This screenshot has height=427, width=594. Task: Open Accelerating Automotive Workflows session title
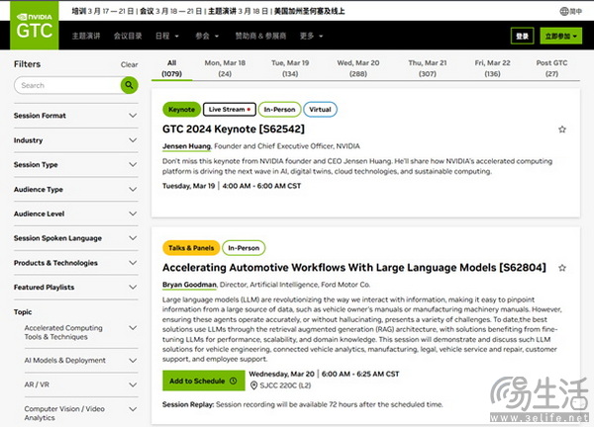(x=354, y=268)
